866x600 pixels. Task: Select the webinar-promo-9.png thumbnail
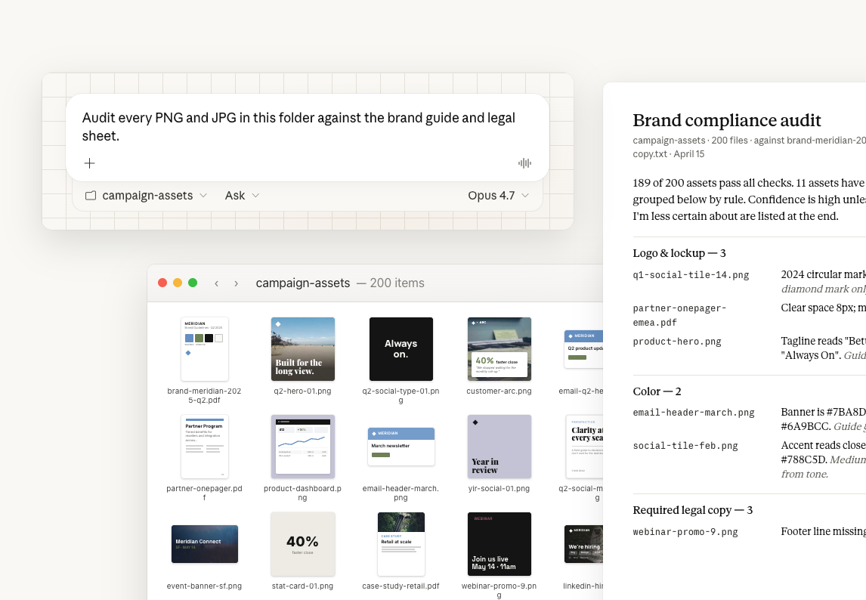pyautogui.click(x=499, y=543)
